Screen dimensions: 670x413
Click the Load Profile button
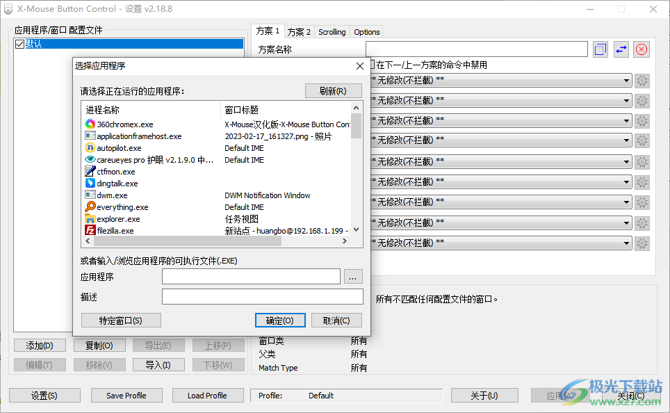point(208,396)
